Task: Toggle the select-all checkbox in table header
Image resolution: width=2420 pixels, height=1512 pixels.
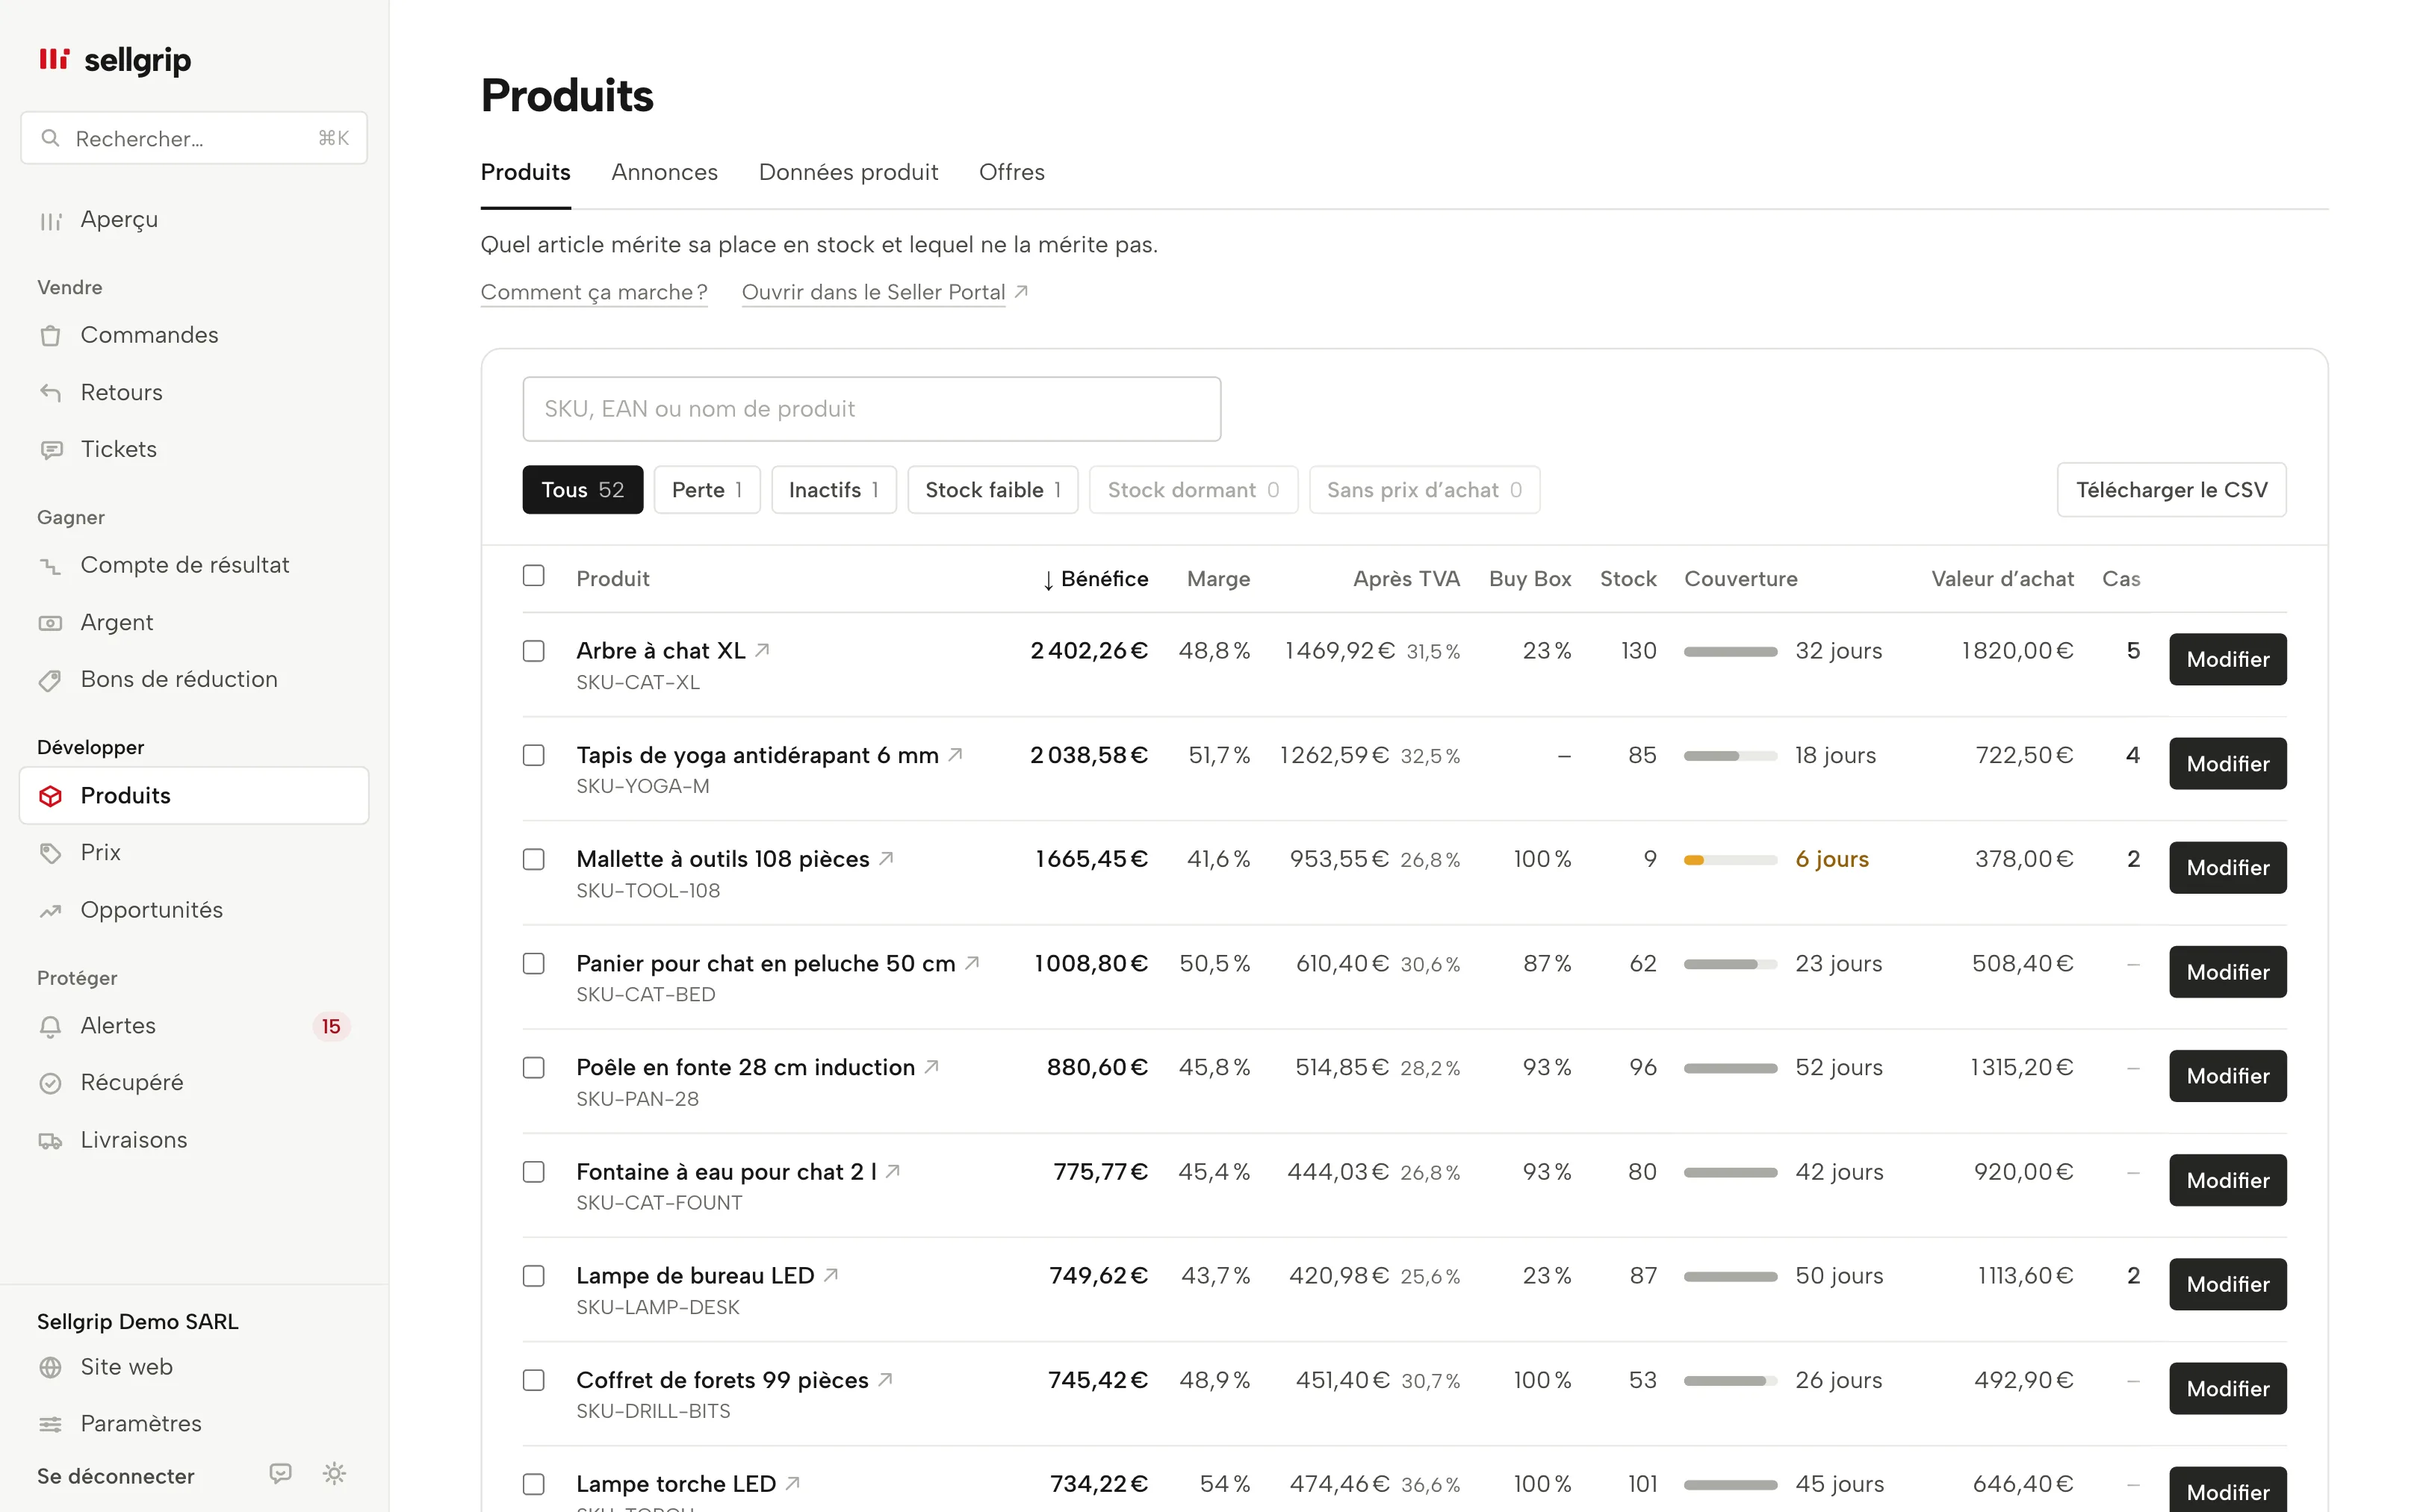Action: tap(534, 576)
